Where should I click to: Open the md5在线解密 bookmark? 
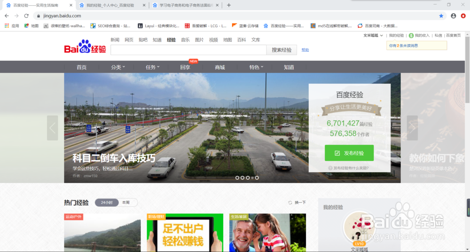331,26
